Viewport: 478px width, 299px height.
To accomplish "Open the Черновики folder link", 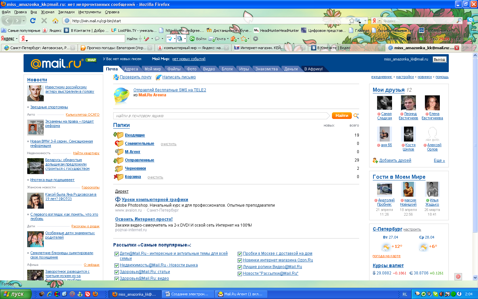I will point(135,168).
